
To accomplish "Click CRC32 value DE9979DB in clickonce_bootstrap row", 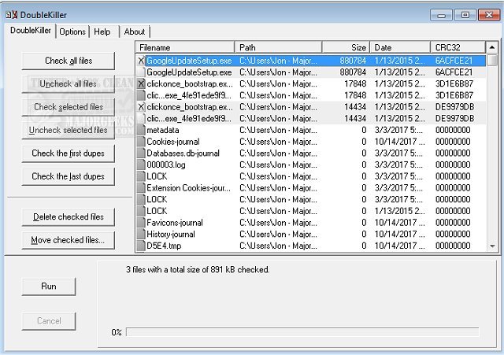I will pyautogui.click(x=454, y=107).
